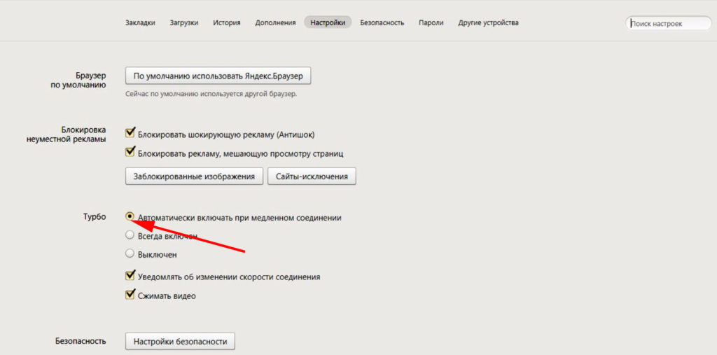Screen dimensions: 717x355
Task: Select Автоматически включать при медленном соединении
Action: [x=130, y=217]
